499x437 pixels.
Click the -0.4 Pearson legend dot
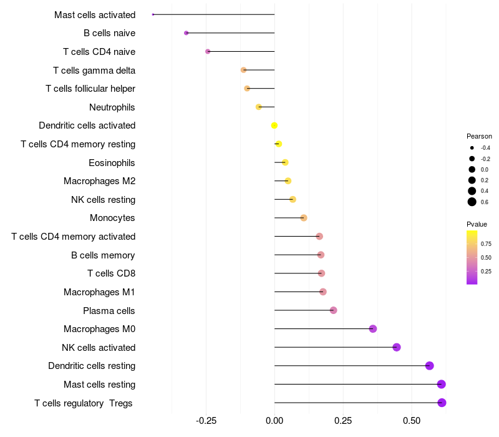click(x=472, y=148)
